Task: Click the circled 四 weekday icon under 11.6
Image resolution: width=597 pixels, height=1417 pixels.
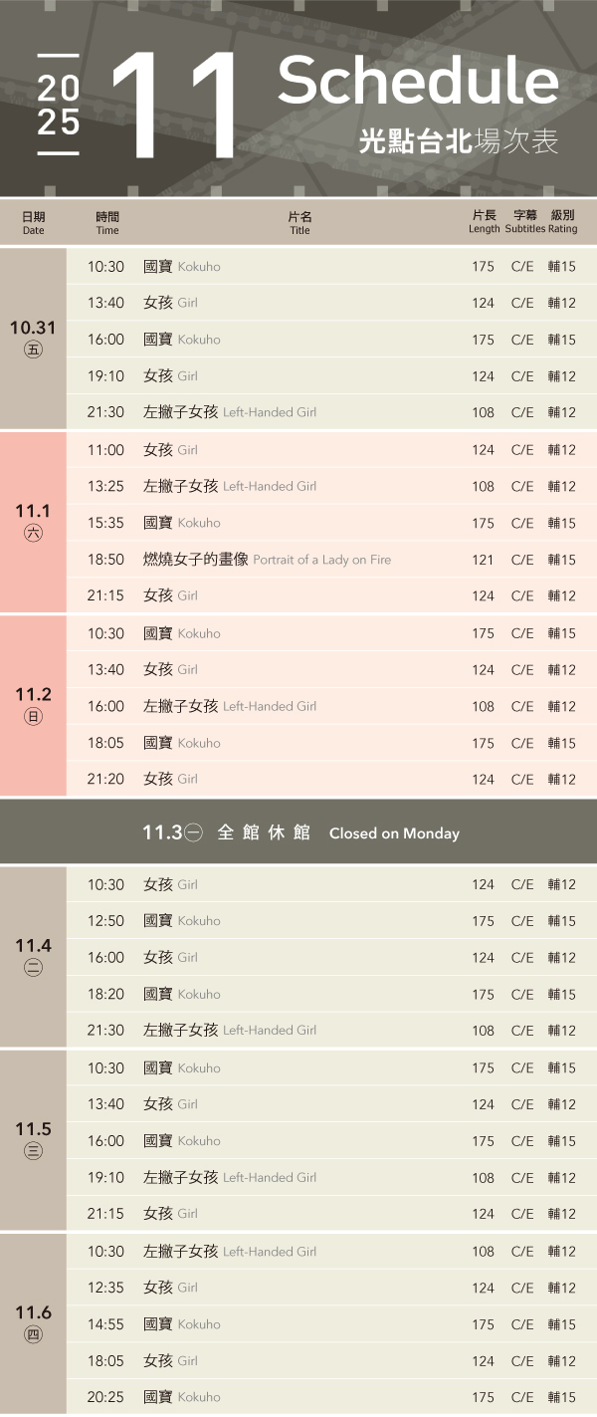Action: coord(34,1334)
